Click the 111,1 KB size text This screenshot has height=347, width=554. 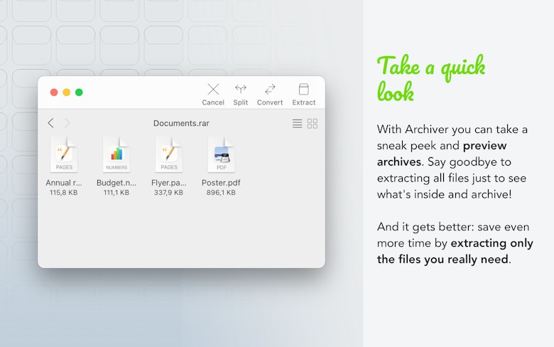point(116,193)
